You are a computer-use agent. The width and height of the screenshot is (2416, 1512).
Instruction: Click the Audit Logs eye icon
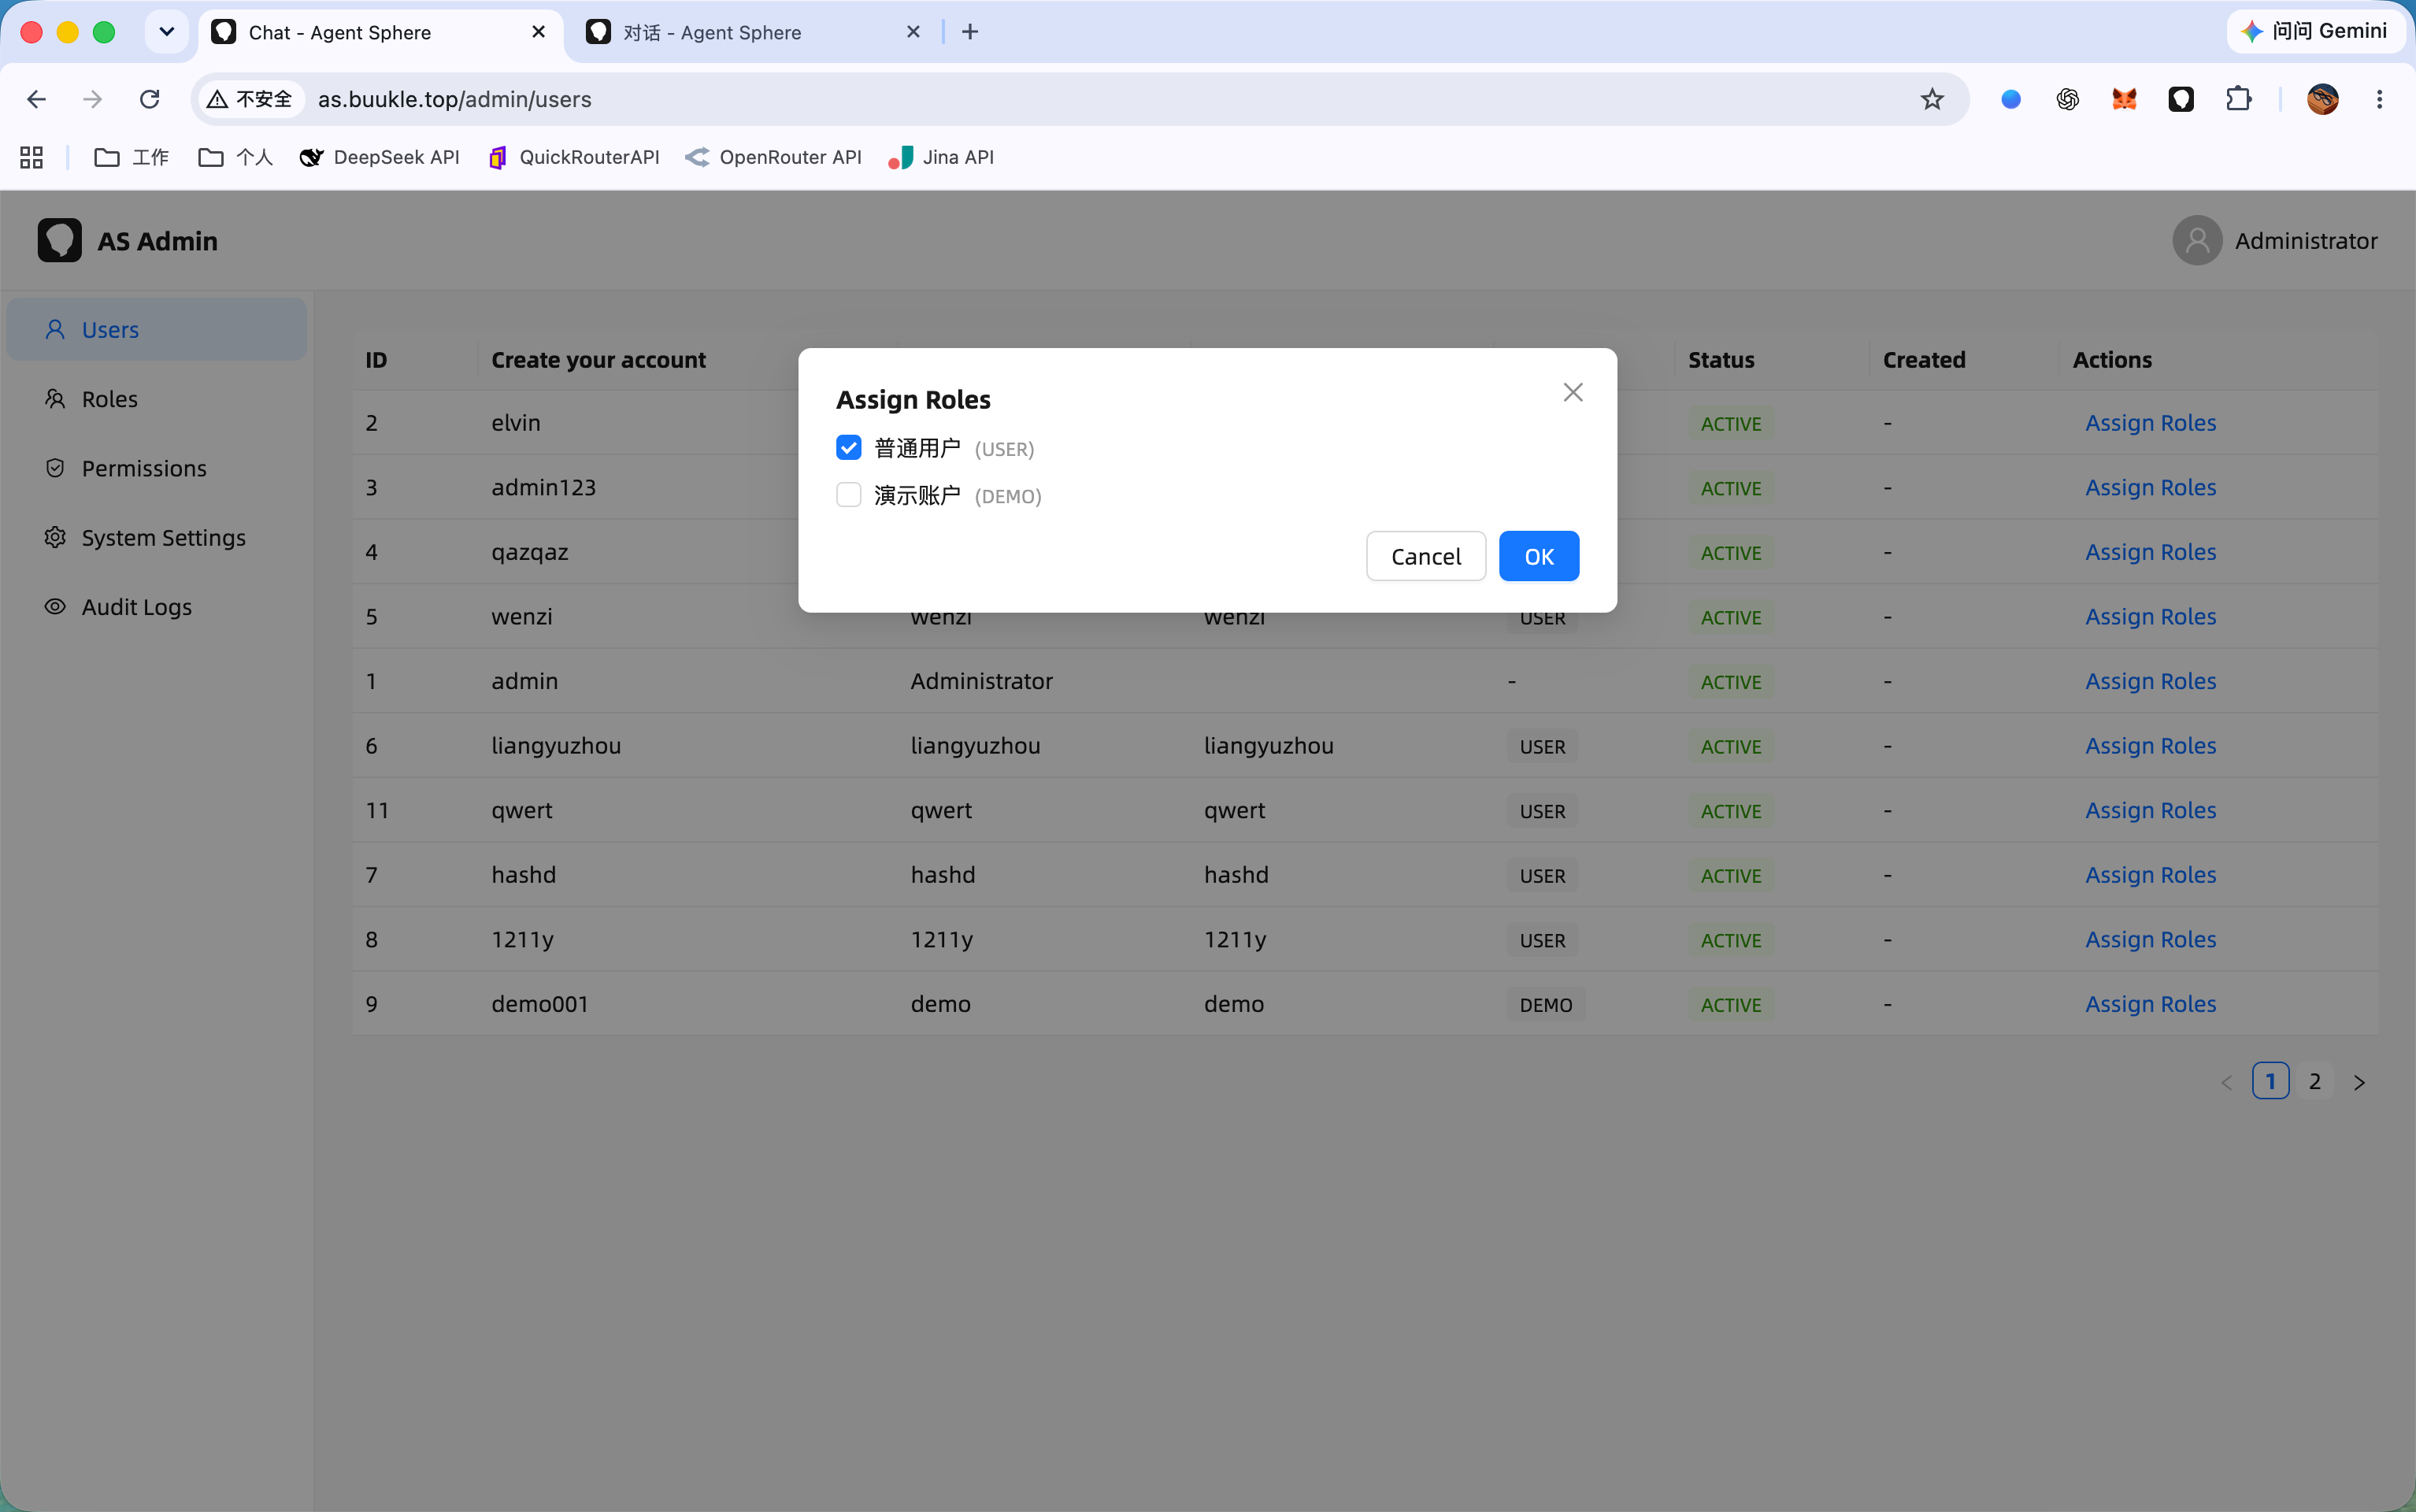click(55, 606)
